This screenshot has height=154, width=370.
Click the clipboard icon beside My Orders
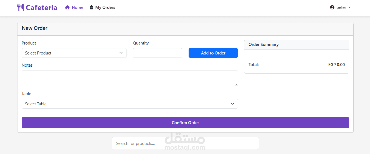[x=92, y=7]
